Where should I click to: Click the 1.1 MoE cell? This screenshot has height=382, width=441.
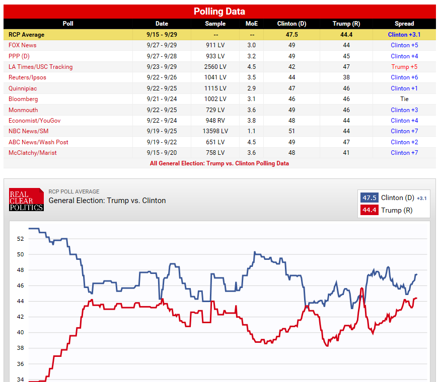tap(251, 131)
